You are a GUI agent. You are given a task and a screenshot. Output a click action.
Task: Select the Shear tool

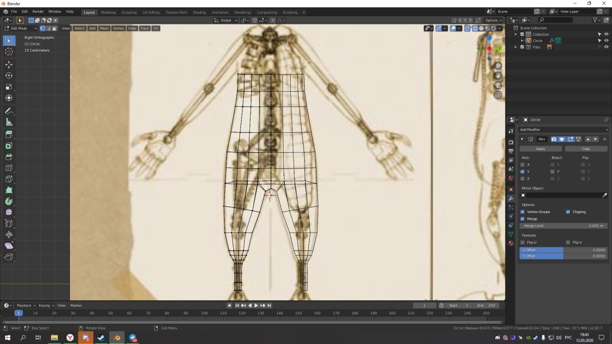(x=9, y=246)
